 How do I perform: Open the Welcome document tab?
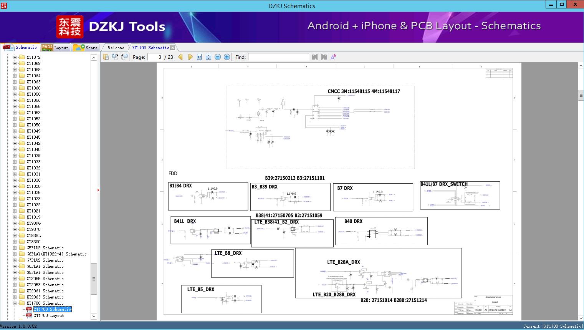(x=116, y=48)
